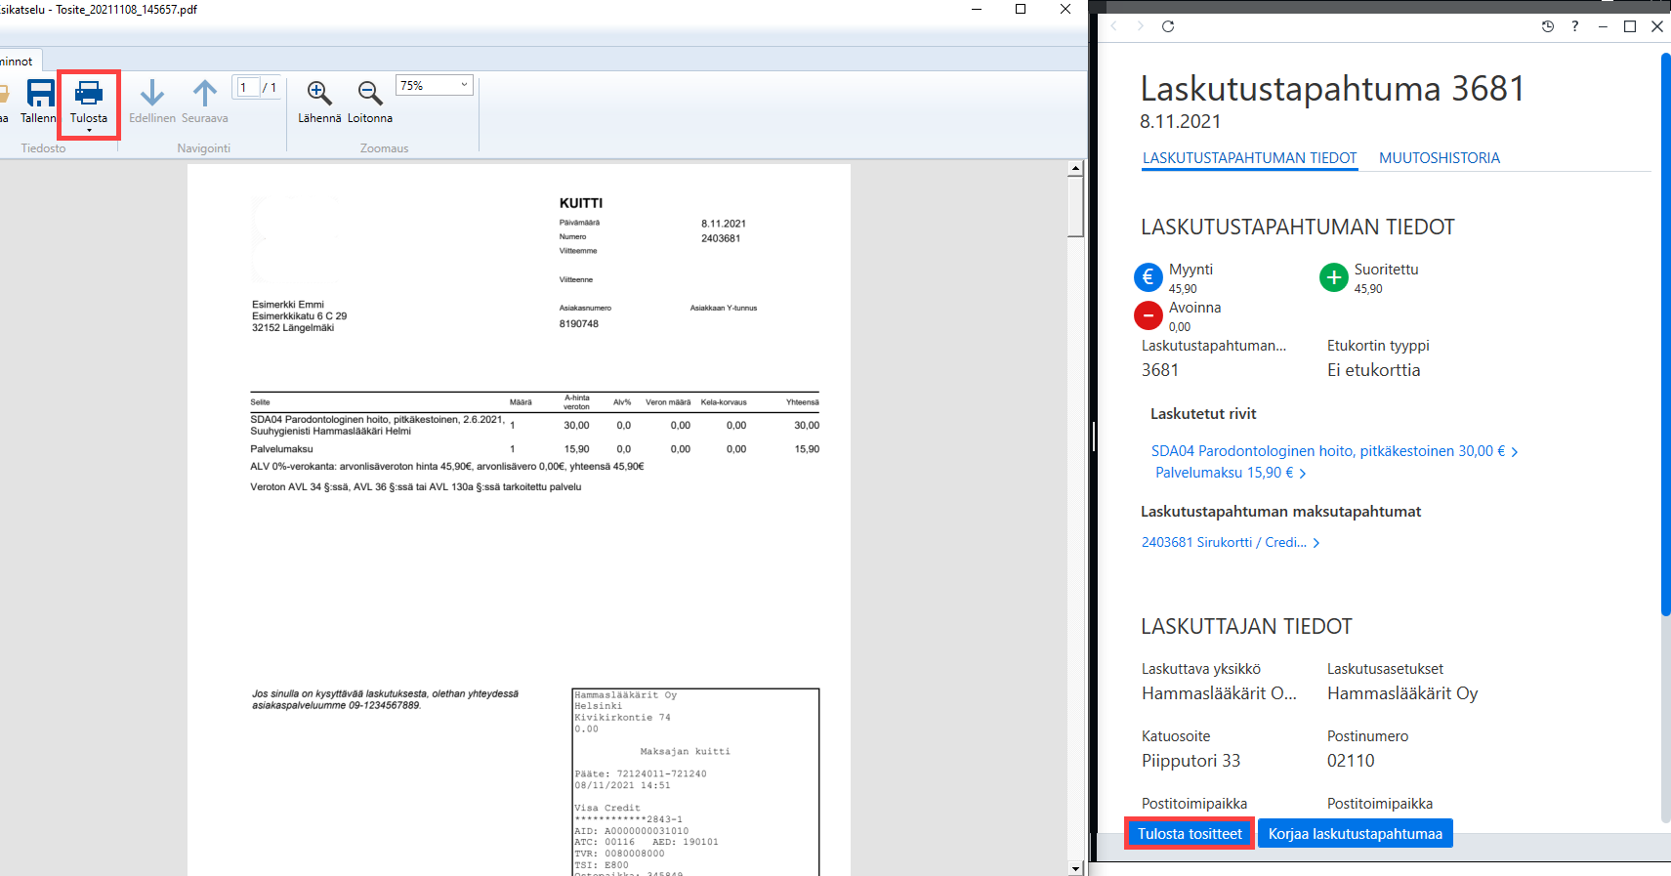
Task: Click Esimerkki Emmi name in PDF
Action: click(x=288, y=305)
